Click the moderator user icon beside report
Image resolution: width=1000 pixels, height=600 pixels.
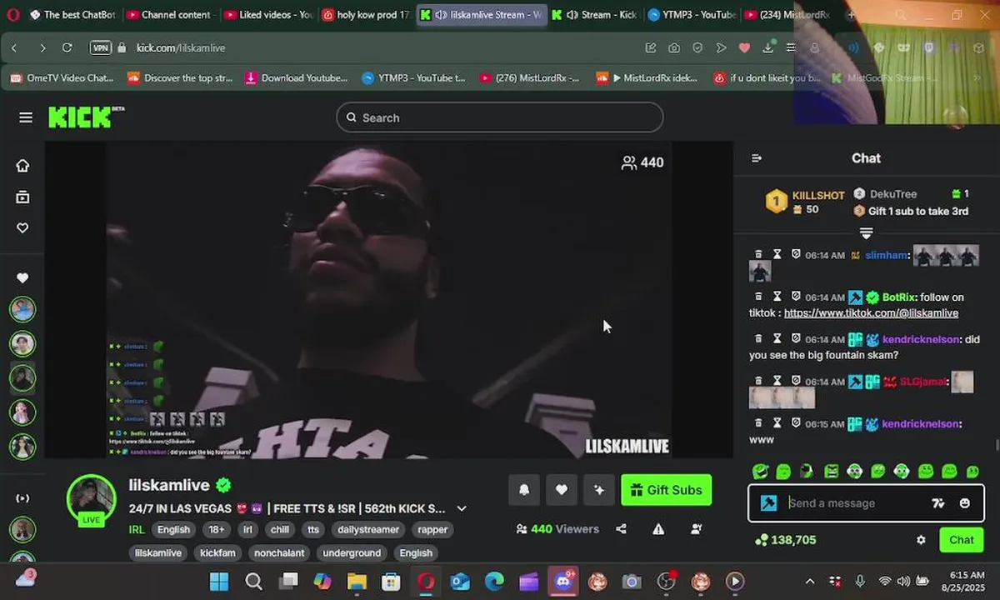tap(696, 529)
